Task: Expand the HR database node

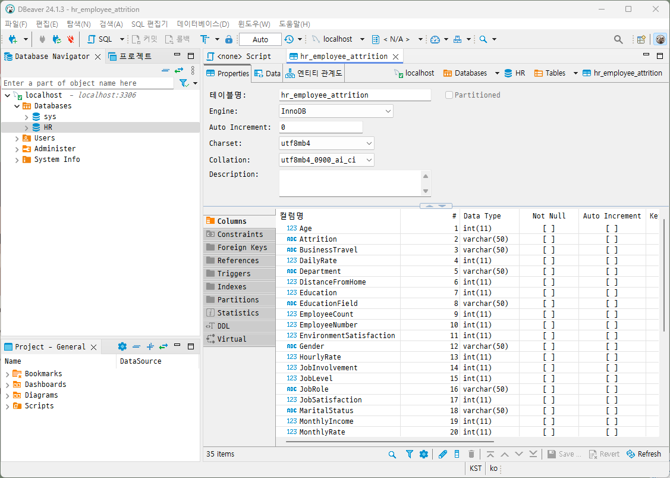Action: tap(27, 127)
